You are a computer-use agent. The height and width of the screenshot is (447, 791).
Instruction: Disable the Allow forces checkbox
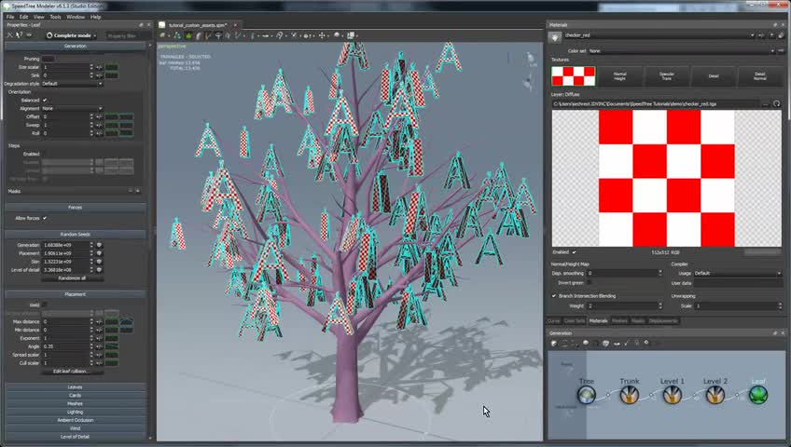pyautogui.click(x=45, y=218)
